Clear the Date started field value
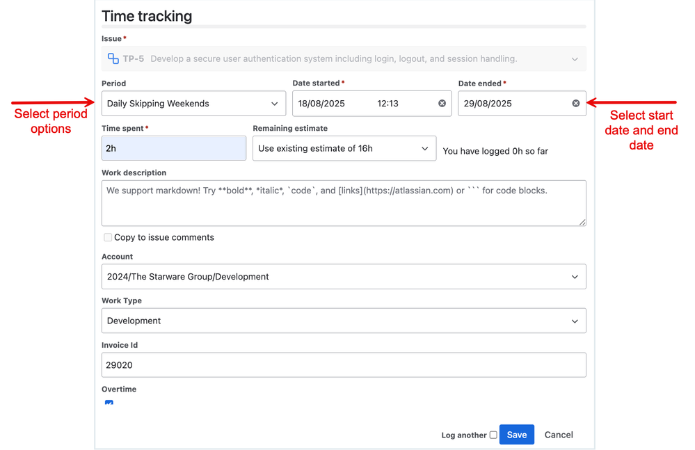Viewport: 695px width, 450px height. (x=442, y=103)
